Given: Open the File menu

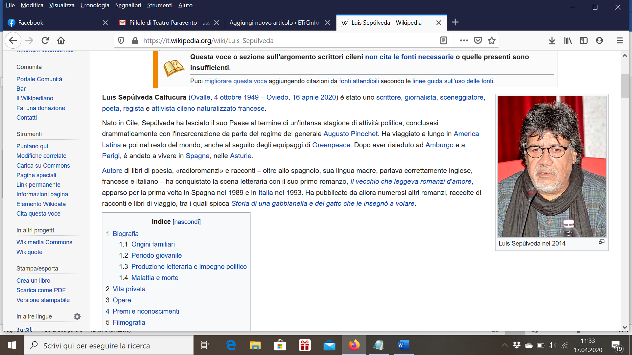Looking at the screenshot, I should tap(10, 5).
